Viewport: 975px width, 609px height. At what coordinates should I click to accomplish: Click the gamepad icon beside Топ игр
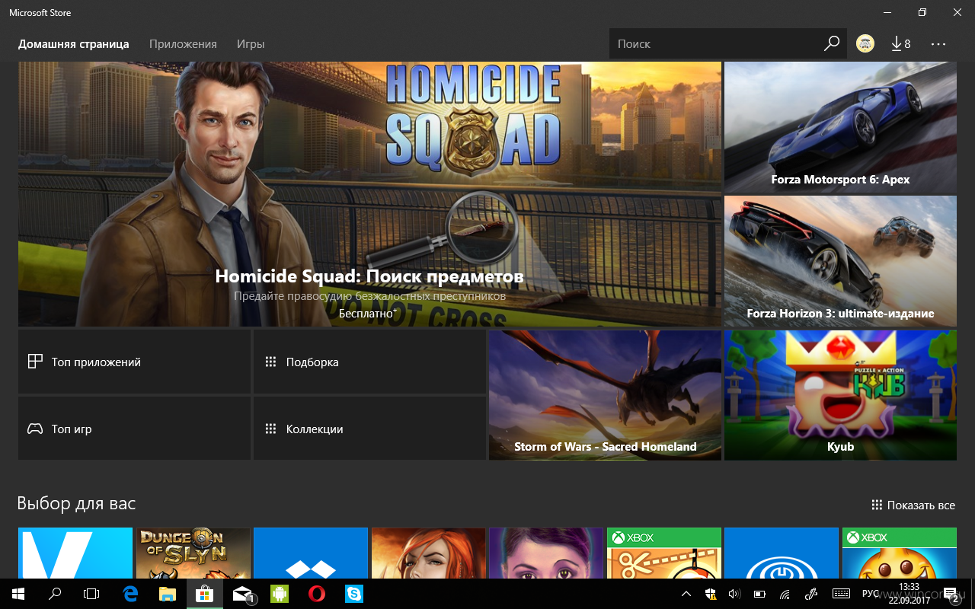(35, 429)
